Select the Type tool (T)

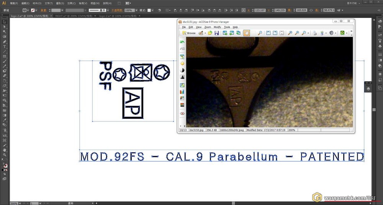click(x=5, y=47)
